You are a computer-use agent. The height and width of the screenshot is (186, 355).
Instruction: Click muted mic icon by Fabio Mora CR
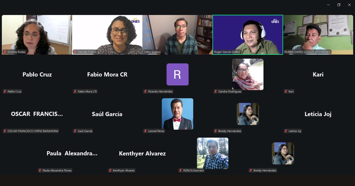click(75, 91)
